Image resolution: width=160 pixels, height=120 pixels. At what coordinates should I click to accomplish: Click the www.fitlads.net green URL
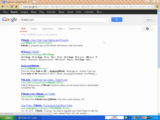pyautogui.click(x=29, y=43)
